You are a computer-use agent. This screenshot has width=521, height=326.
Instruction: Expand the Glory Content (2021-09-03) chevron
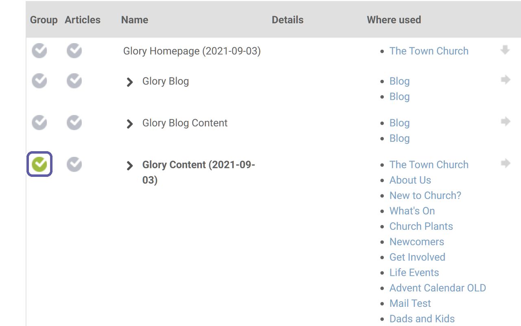(x=130, y=165)
